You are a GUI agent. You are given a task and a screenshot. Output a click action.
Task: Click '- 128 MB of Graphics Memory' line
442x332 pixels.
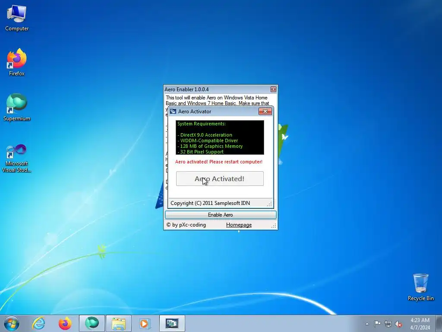(210, 146)
